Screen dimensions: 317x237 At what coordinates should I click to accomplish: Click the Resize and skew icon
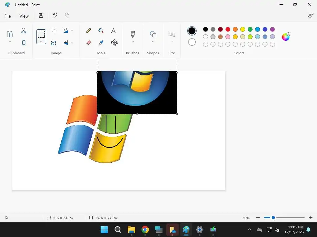54,43
